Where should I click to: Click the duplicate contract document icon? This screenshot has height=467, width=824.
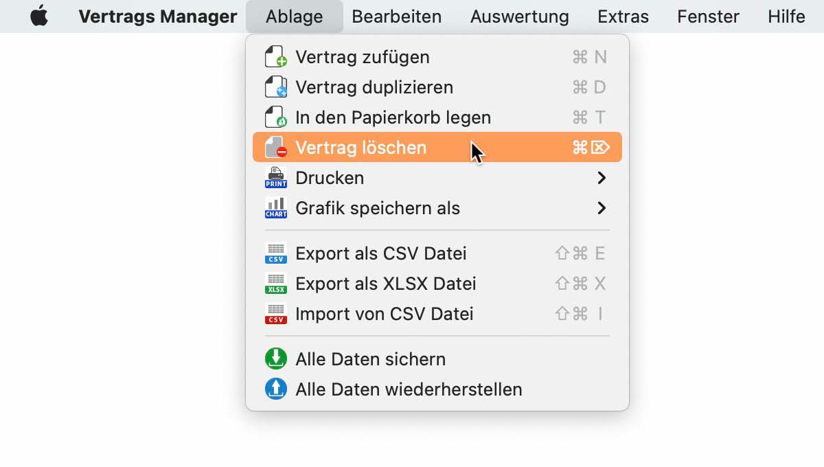pyautogui.click(x=276, y=87)
